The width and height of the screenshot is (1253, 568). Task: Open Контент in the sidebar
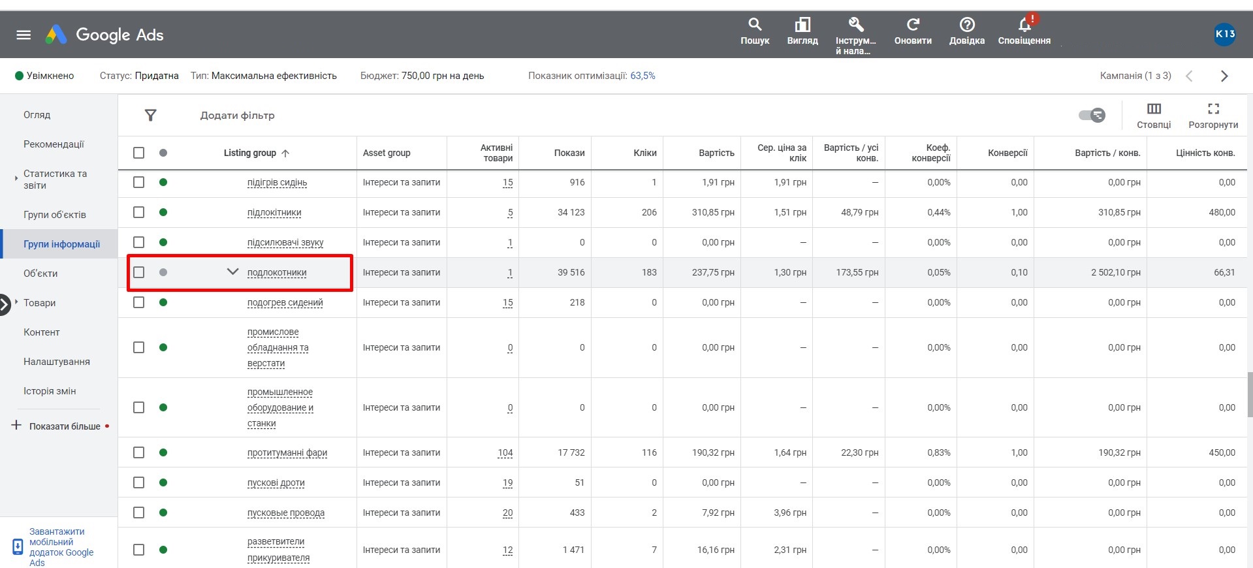(42, 332)
